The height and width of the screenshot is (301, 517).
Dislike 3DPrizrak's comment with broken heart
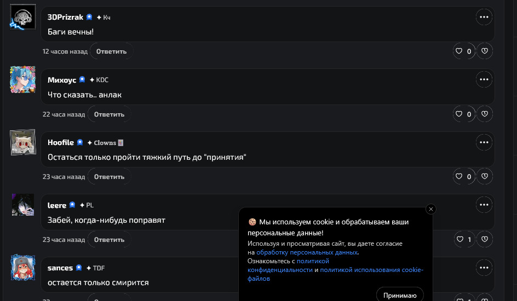(x=485, y=51)
